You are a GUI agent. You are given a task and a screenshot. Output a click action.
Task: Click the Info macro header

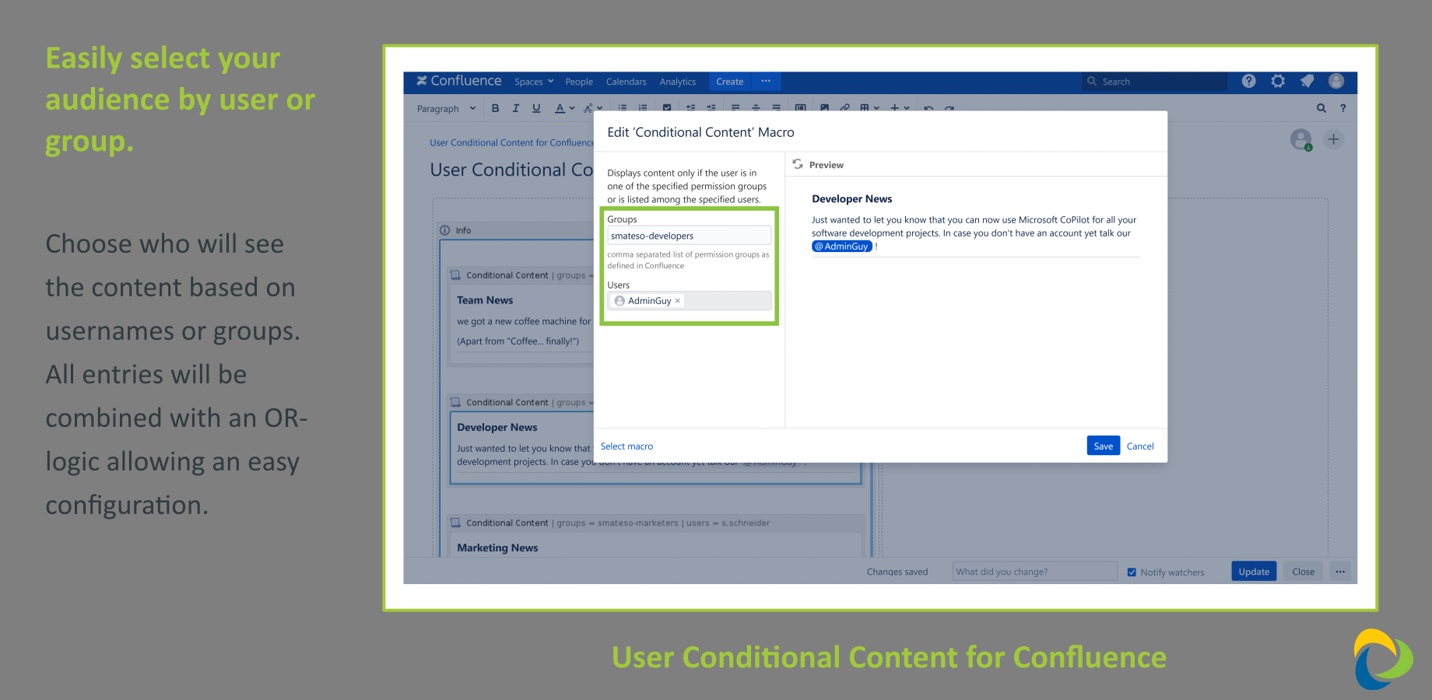(x=517, y=230)
